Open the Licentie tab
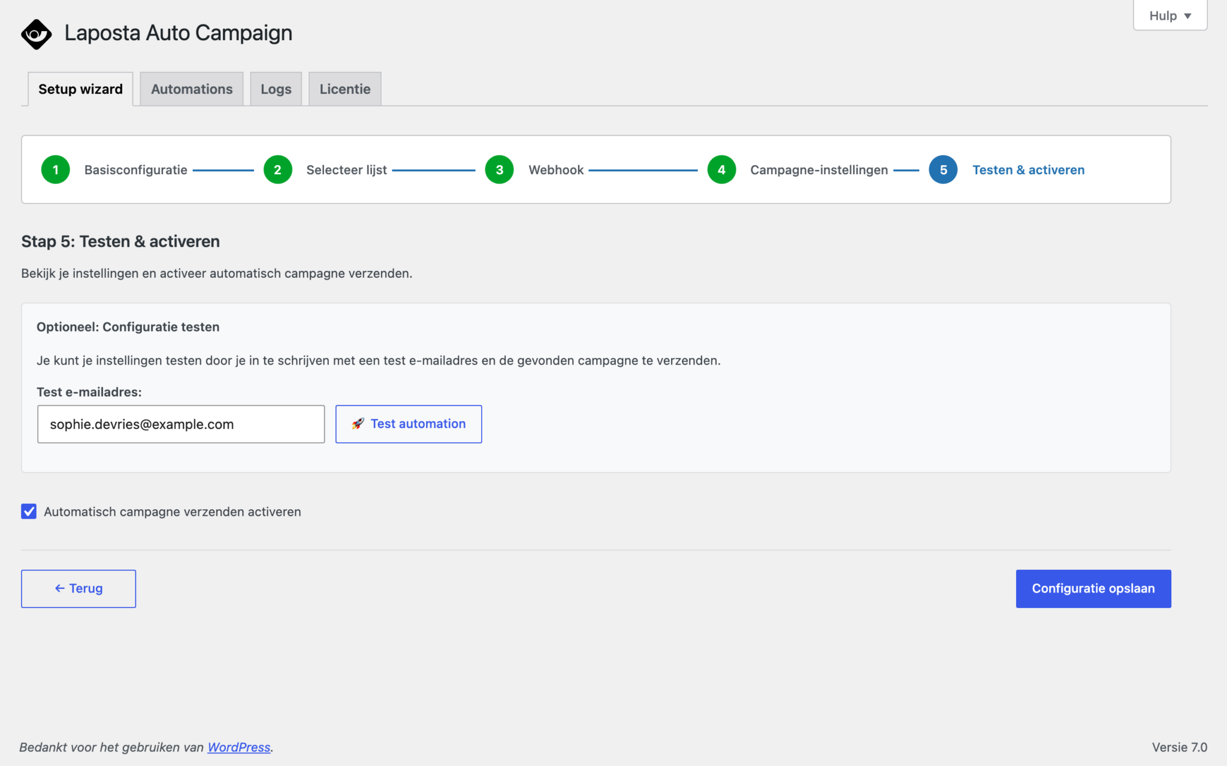The height and width of the screenshot is (766, 1227). pyautogui.click(x=345, y=89)
